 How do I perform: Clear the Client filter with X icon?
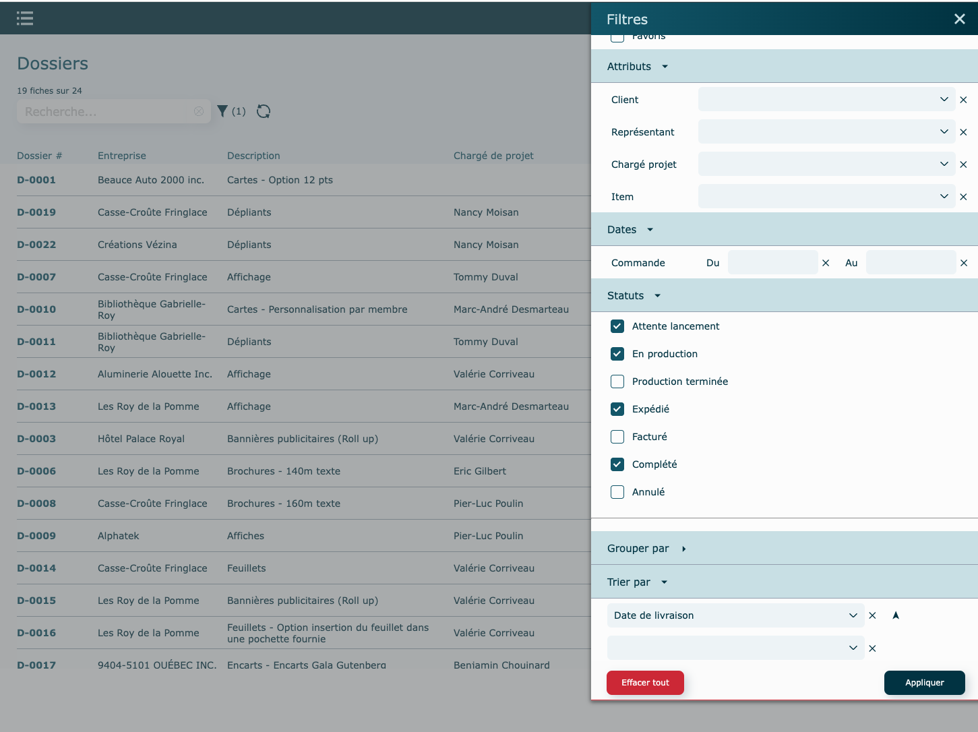click(x=963, y=100)
